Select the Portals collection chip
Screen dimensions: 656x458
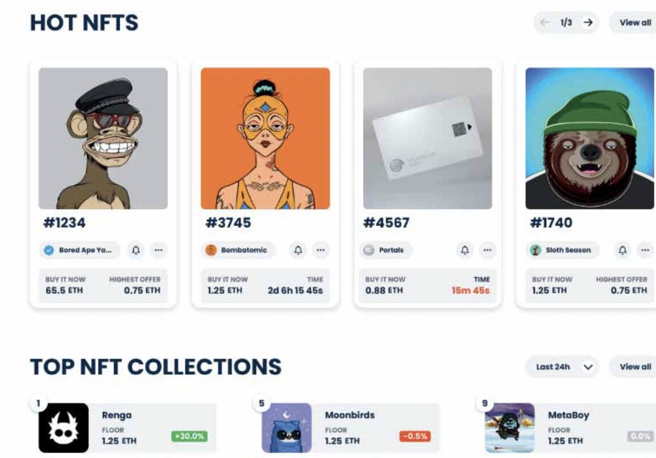(x=387, y=250)
